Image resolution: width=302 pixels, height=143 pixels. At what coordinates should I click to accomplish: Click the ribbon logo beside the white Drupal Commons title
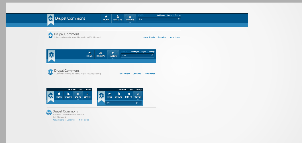(x=51, y=20)
